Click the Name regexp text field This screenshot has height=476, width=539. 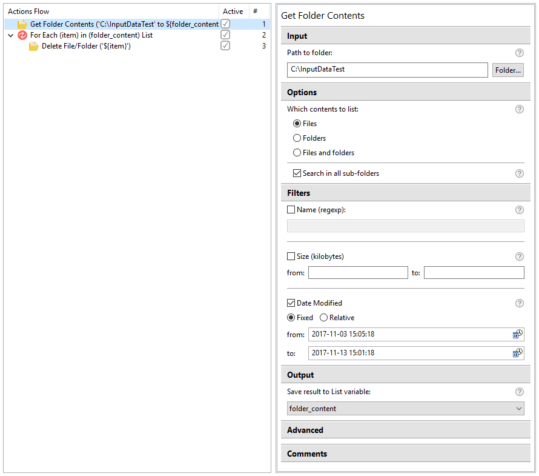pyautogui.click(x=406, y=226)
